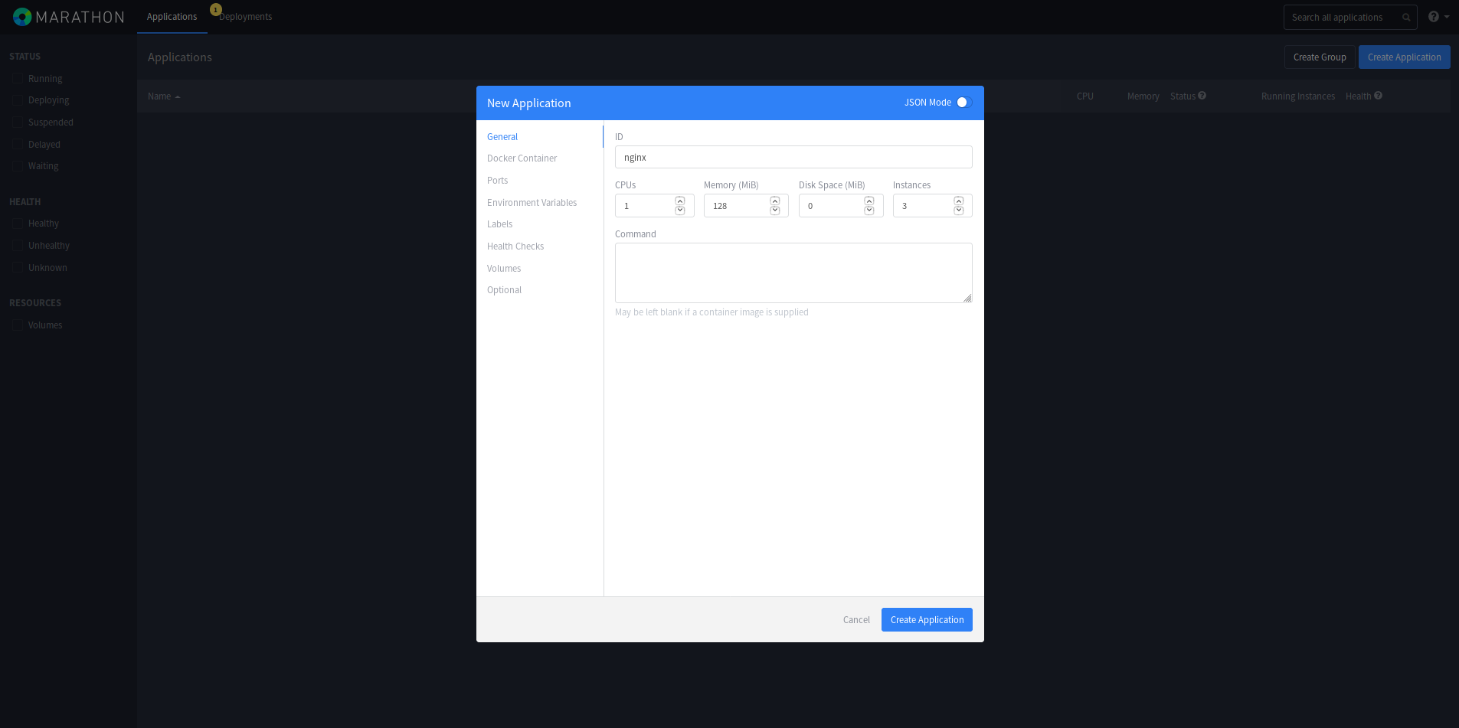This screenshot has height=728, width=1459.
Task: Open the Deployments tab
Action: 246,17
